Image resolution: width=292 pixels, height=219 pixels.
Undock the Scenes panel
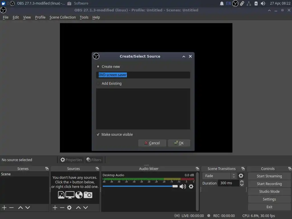(x=47, y=169)
